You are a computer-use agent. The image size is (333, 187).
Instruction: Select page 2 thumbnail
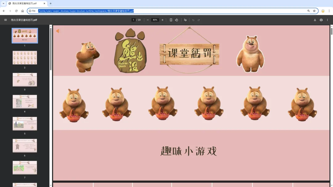25,58
